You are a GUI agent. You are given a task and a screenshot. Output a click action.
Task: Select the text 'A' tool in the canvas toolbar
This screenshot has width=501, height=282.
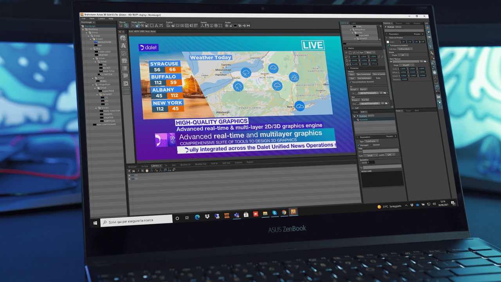click(123, 46)
